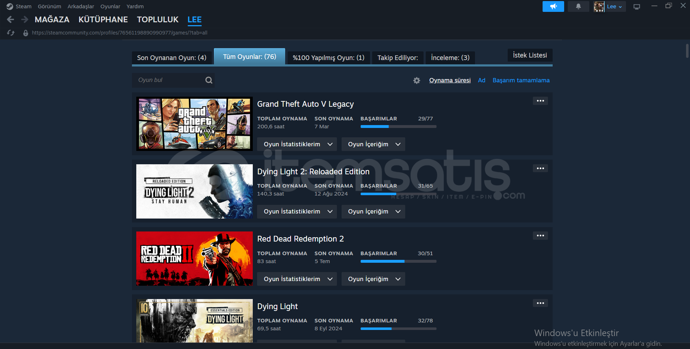Switch to Big Picture mode via the monitor icon

[x=637, y=6]
